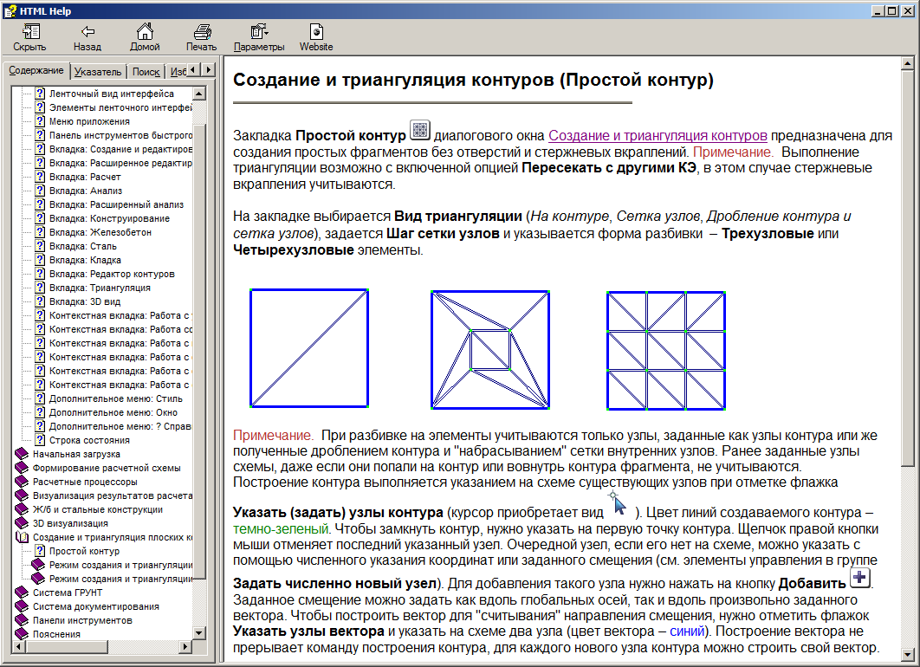
Task: Expand the Расчетные процессоры book
Action: click(84, 482)
